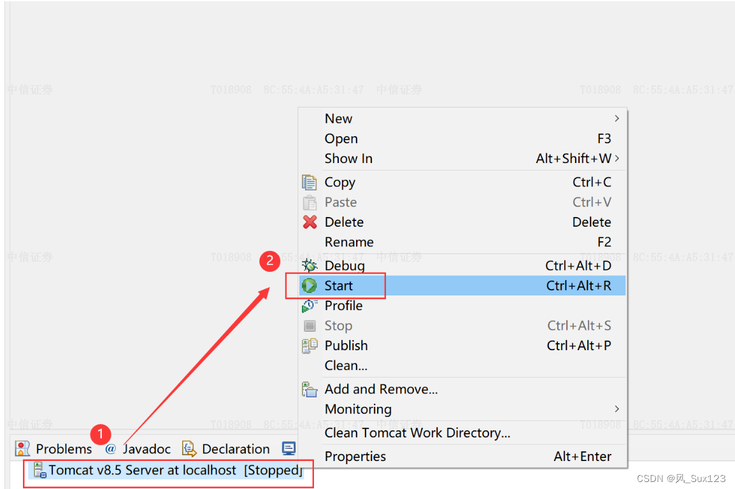The image size is (735, 489).
Task: Click the grey Stop square icon
Action: point(310,325)
